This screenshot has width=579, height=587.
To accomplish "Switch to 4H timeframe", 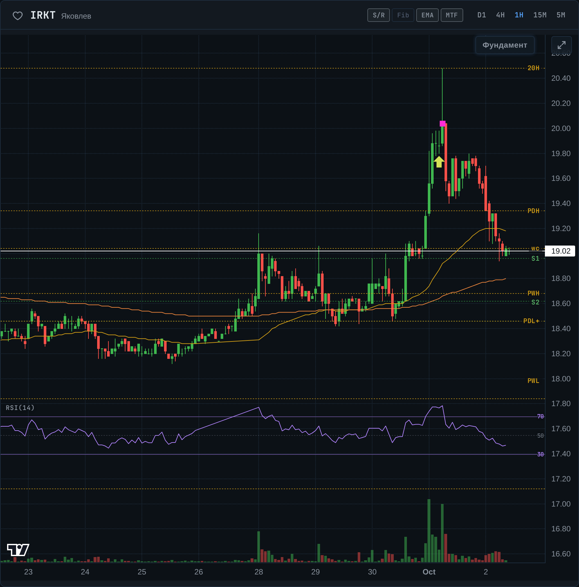I will tap(500, 15).
